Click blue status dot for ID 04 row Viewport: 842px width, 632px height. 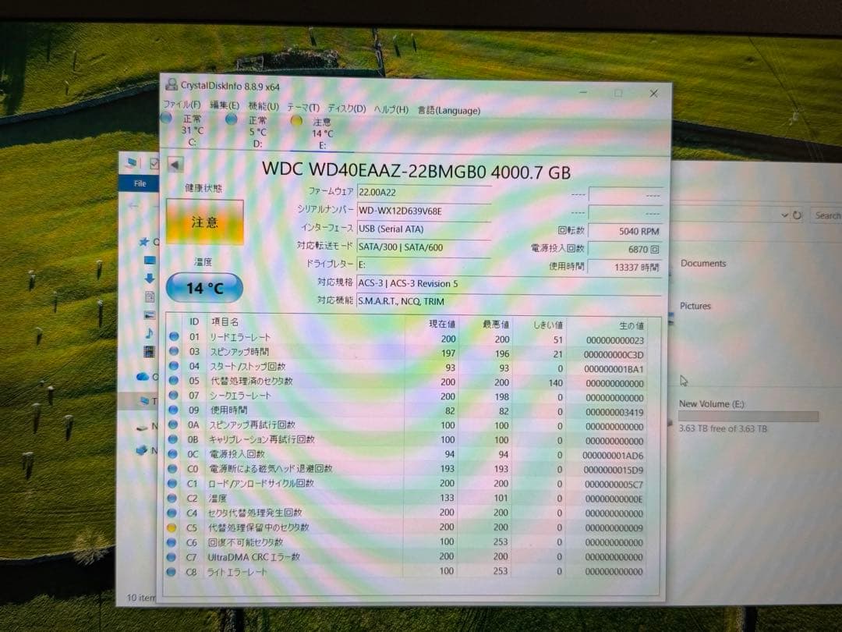(173, 365)
